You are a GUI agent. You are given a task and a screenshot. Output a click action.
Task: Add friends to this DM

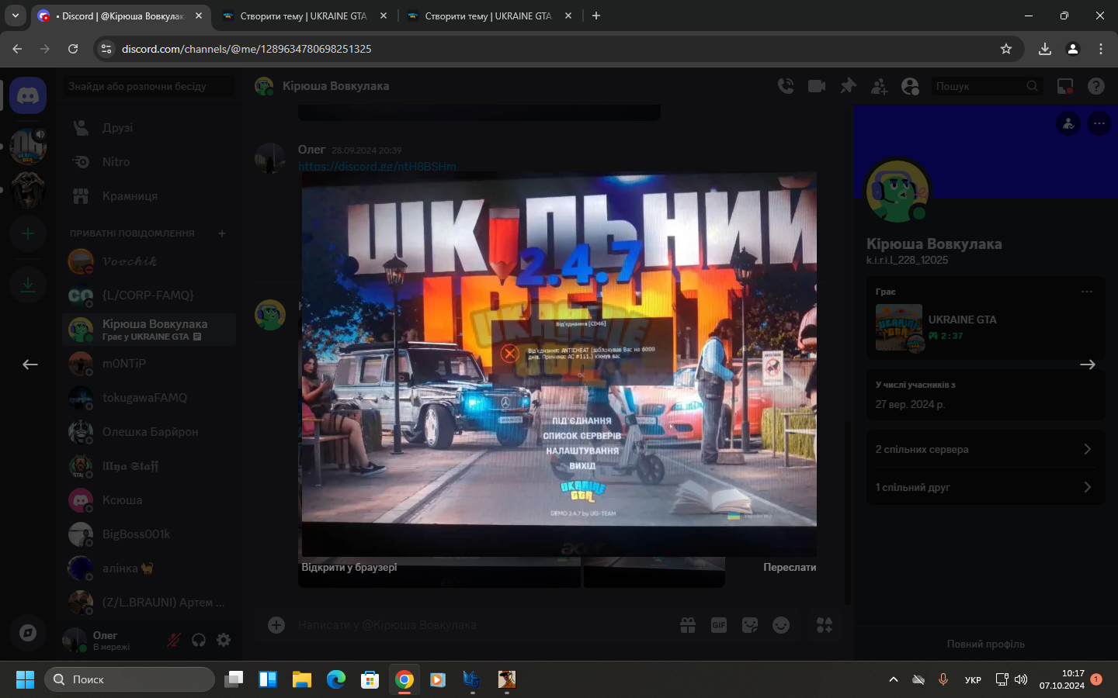click(879, 86)
